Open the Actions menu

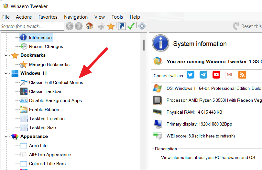click(24, 17)
